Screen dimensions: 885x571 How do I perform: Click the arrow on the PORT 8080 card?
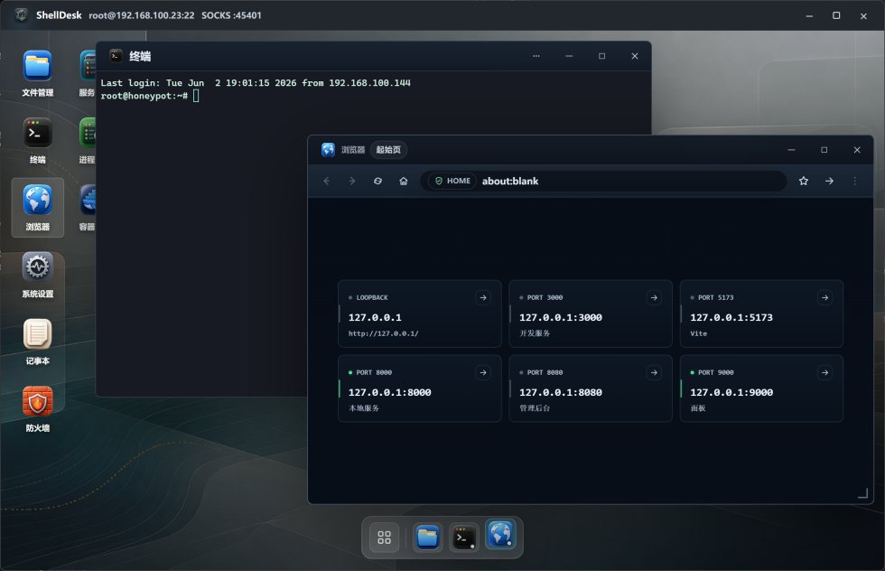click(654, 373)
